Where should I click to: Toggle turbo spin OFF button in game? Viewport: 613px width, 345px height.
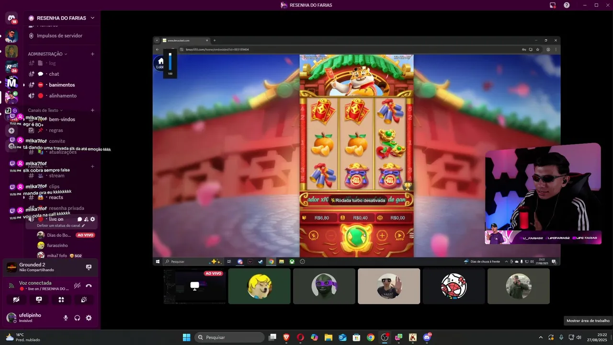tap(313, 235)
